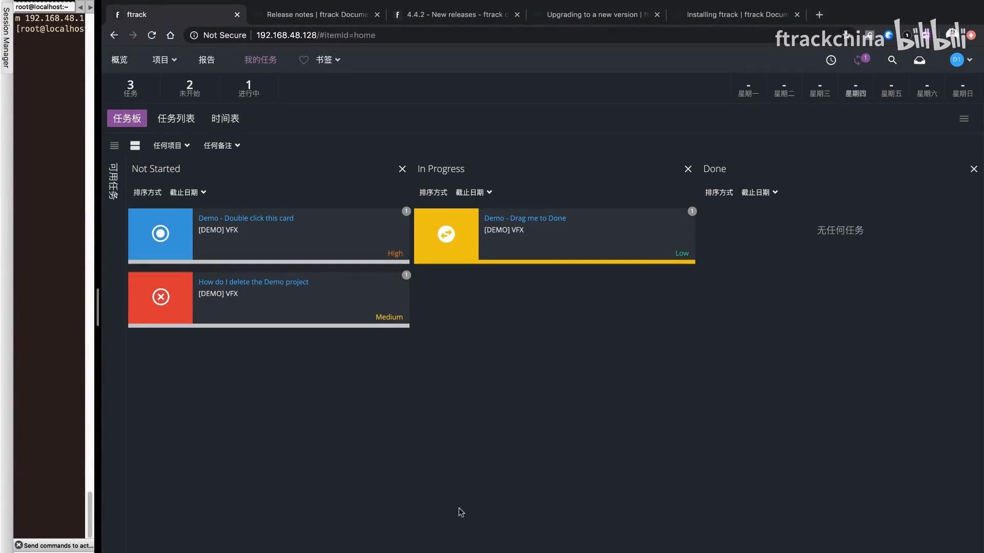
Task: Open note badge on delete Demo project card
Action: [x=406, y=275]
